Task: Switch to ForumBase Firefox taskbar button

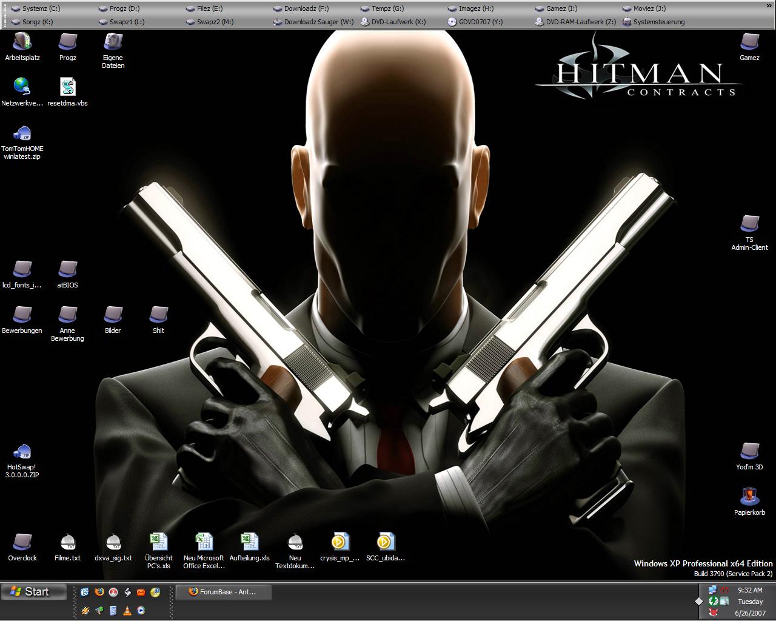Action: pyautogui.click(x=223, y=592)
